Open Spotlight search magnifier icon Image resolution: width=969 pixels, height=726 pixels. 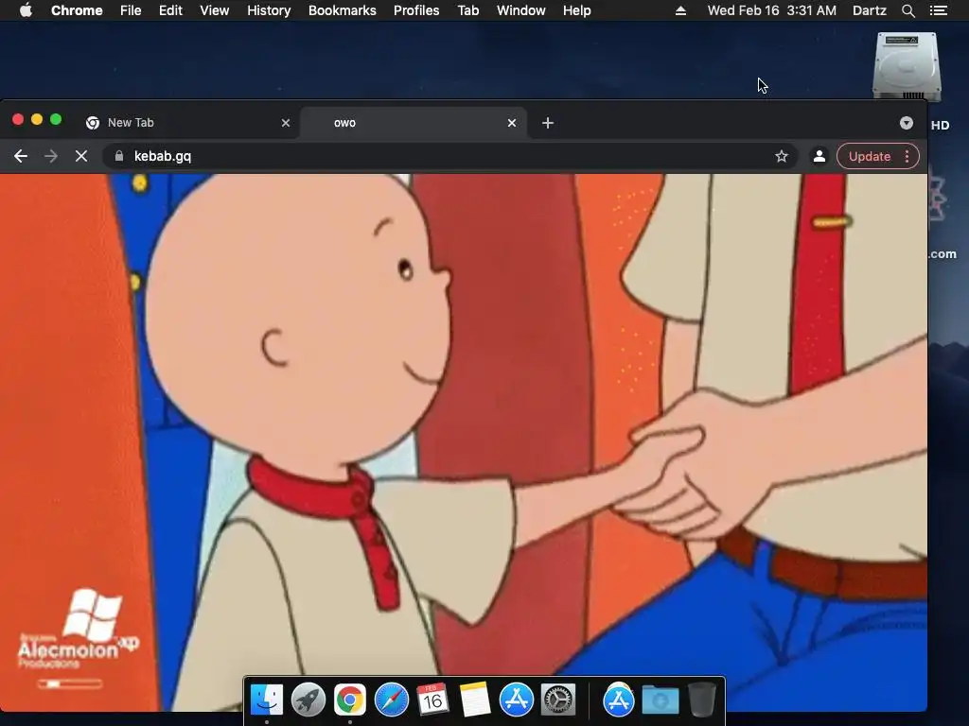pyautogui.click(x=907, y=10)
